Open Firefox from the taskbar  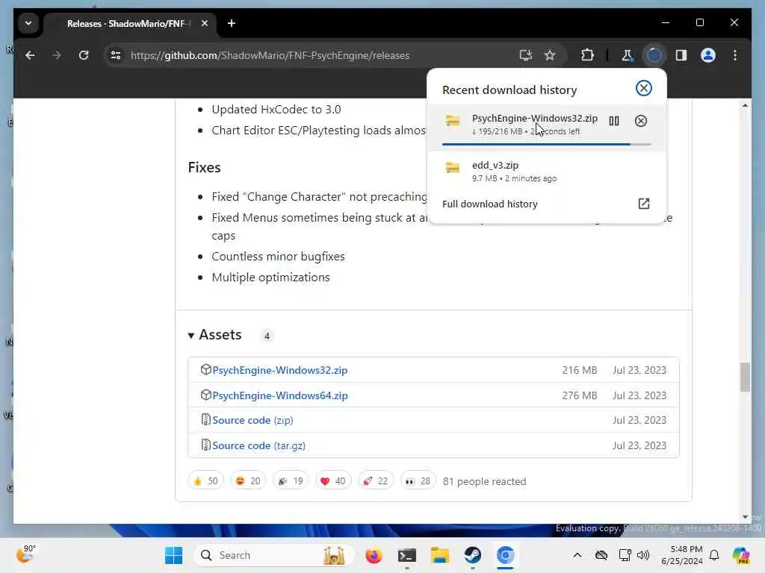(x=374, y=555)
